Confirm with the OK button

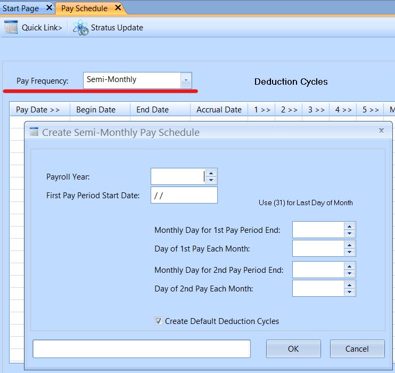point(293,348)
